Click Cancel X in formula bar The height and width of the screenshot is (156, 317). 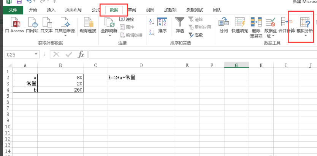click(56, 55)
